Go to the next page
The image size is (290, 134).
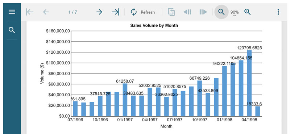(x=99, y=12)
